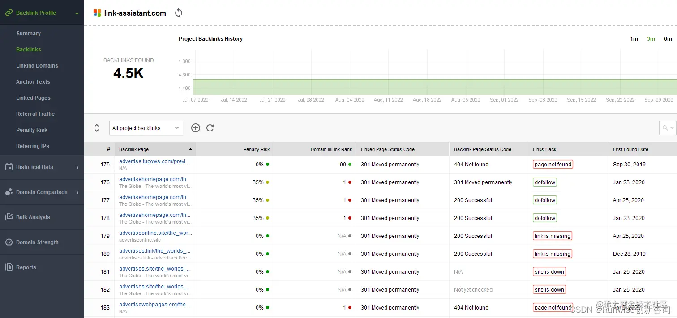Sort by the # column header
677x318 pixels.
pyautogui.click(x=99, y=149)
